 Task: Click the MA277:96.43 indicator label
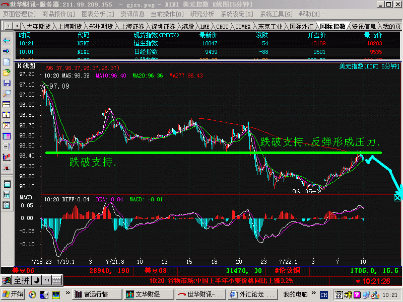(x=186, y=76)
